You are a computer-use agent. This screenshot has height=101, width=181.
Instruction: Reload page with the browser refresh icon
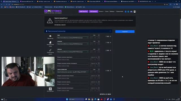[7, 4]
